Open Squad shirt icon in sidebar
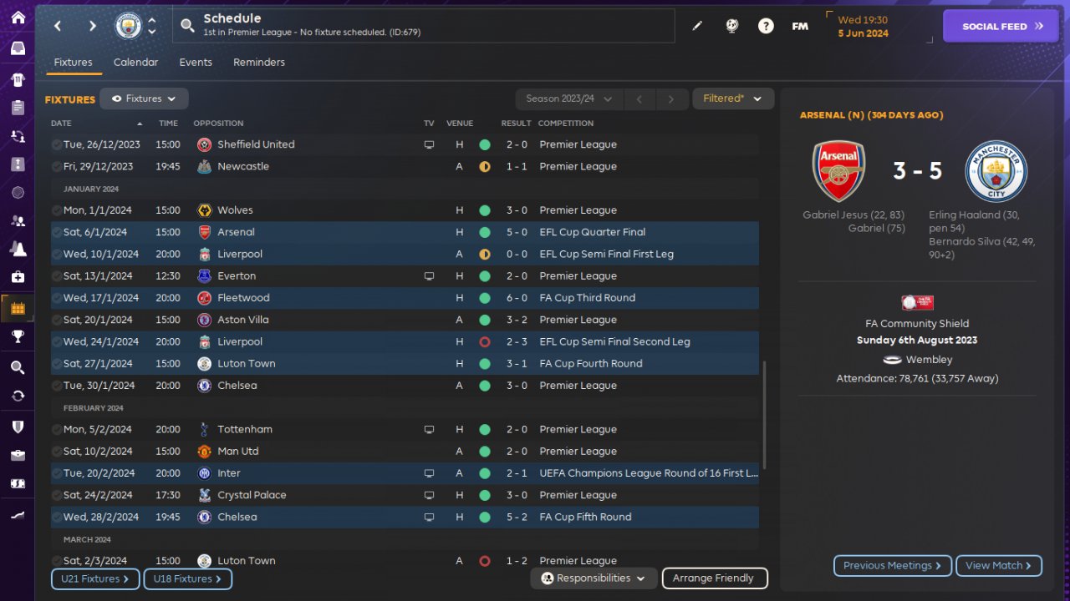The width and height of the screenshot is (1070, 601). click(x=18, y=80)
